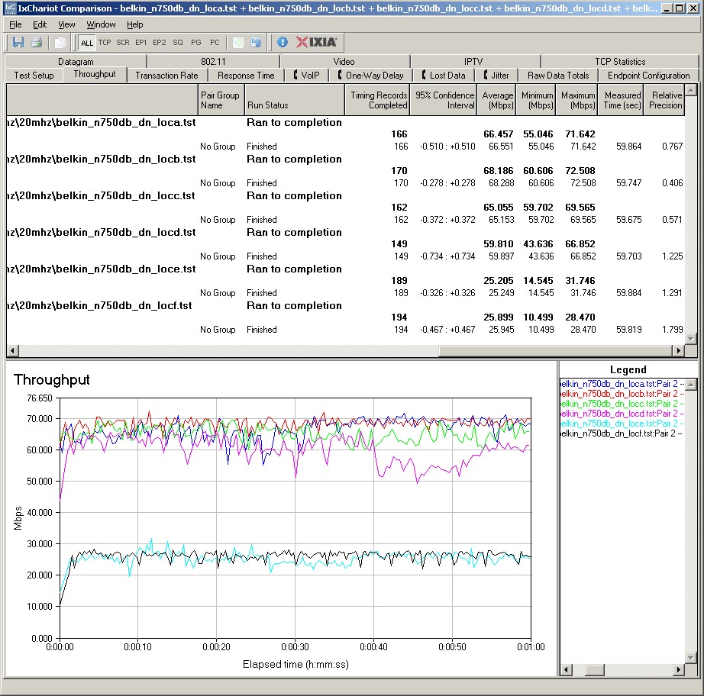The width and height of the screenshot is (704, 696).
Task: Switch to the Raw Data Totals tab
Action: coord(558,76)
